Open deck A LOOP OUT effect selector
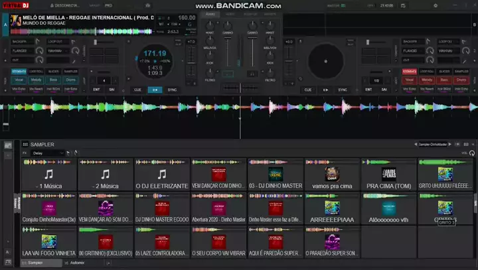Image resolution: width=478 pixels, height=270 pixels. [58, 41]
